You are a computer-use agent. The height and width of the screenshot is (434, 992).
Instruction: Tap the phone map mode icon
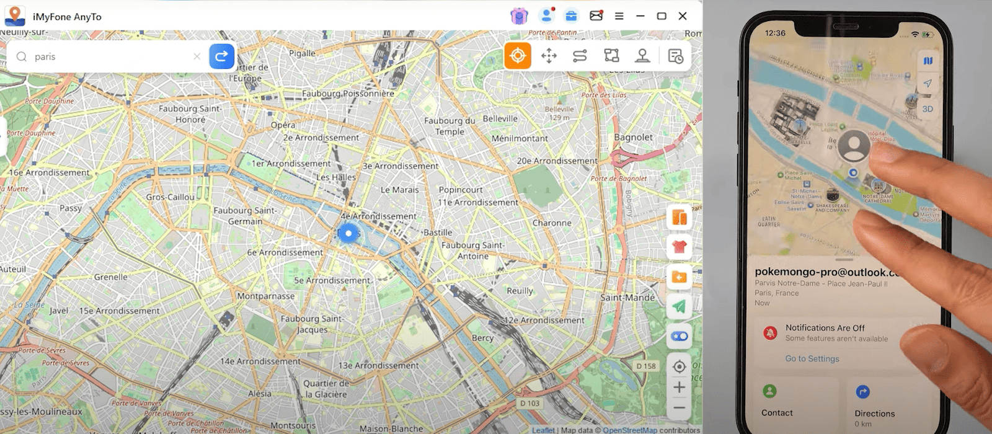[x=928, y=61]
